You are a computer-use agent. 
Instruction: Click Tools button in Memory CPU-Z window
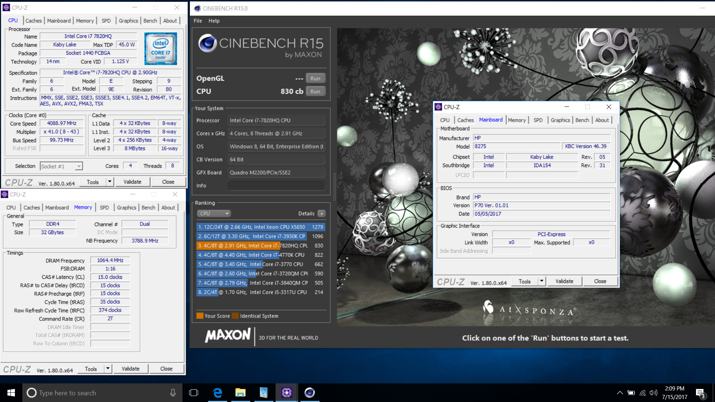[91, 369]
